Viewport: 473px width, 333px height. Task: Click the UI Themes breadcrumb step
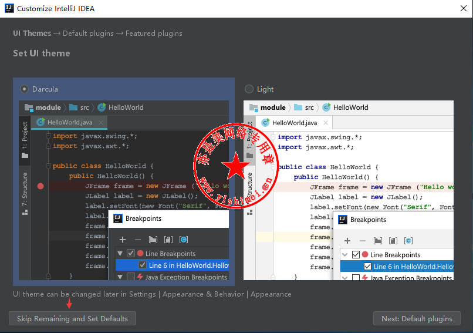click(32, 33)
